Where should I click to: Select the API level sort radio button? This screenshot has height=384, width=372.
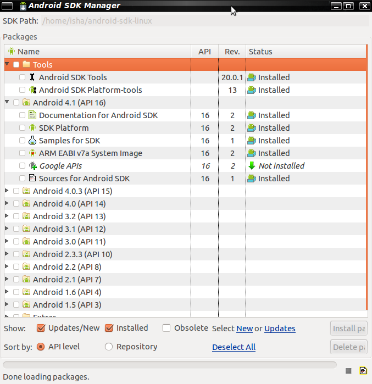point(41,347)
